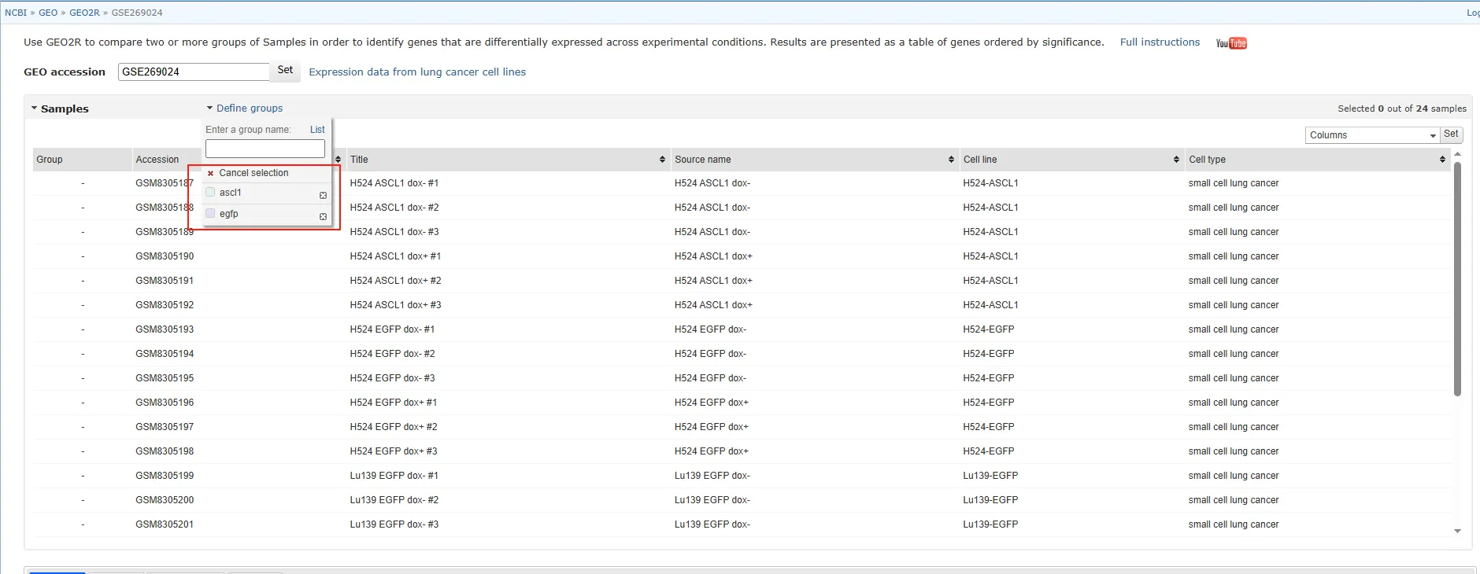
Task: Choose Cancel selection in the groups menu
Action: click(253, 173)
